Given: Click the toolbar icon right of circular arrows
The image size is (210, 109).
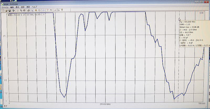Looking at the screenshot, I should (x=44, y=10).
